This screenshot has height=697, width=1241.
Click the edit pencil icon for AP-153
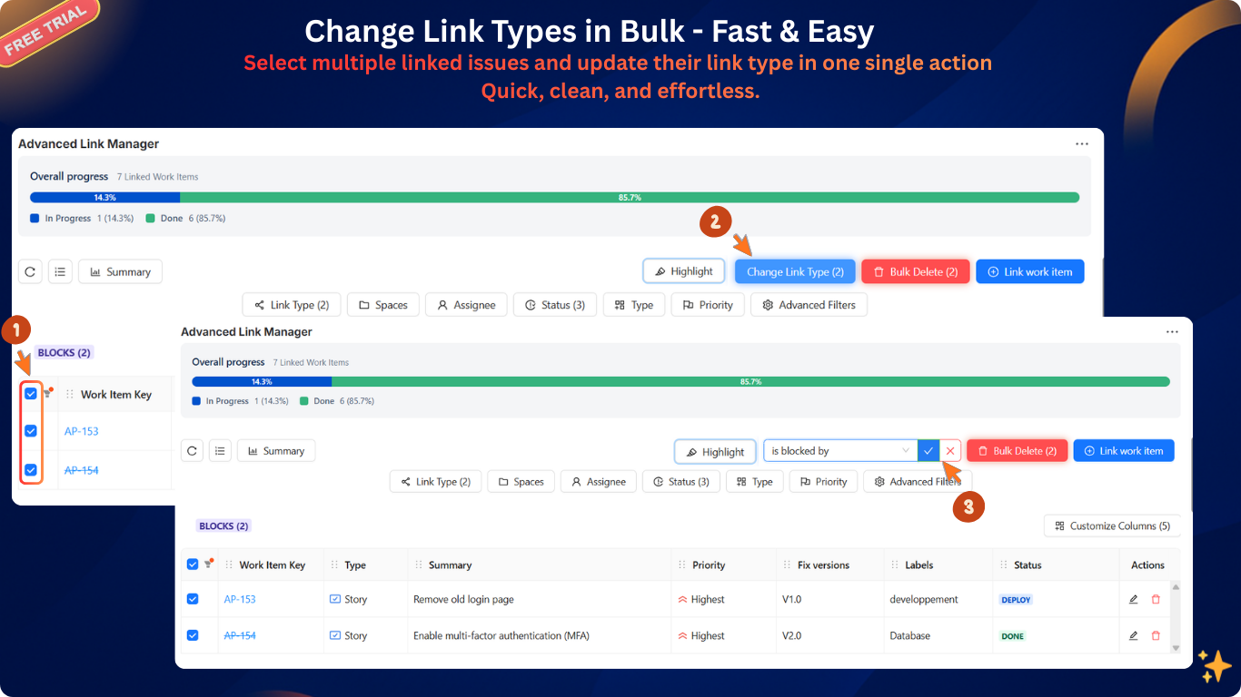[x=1133, y=599]
